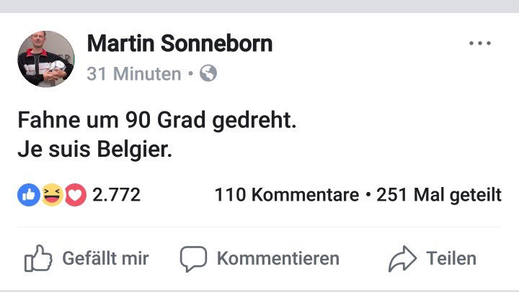Click the globe public-audience icon
This screenshot has width=519, height=292.
point(208,73)
